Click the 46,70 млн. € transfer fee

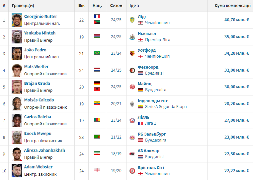tap(236, 20)
